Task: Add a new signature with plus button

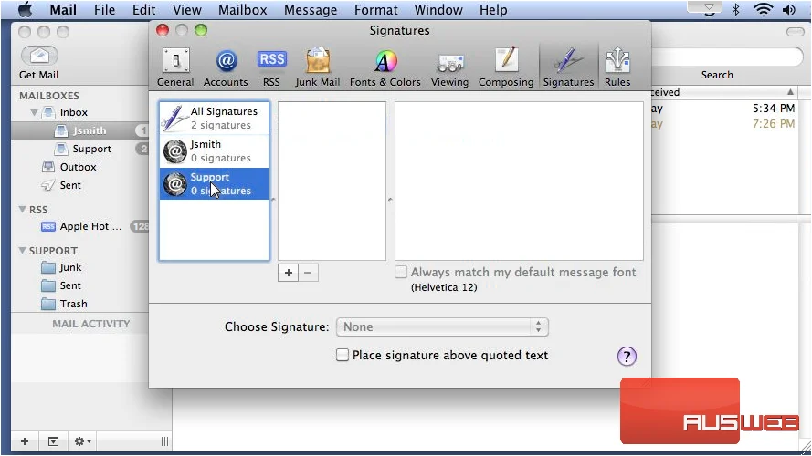Action: click(x=289, y=273)
